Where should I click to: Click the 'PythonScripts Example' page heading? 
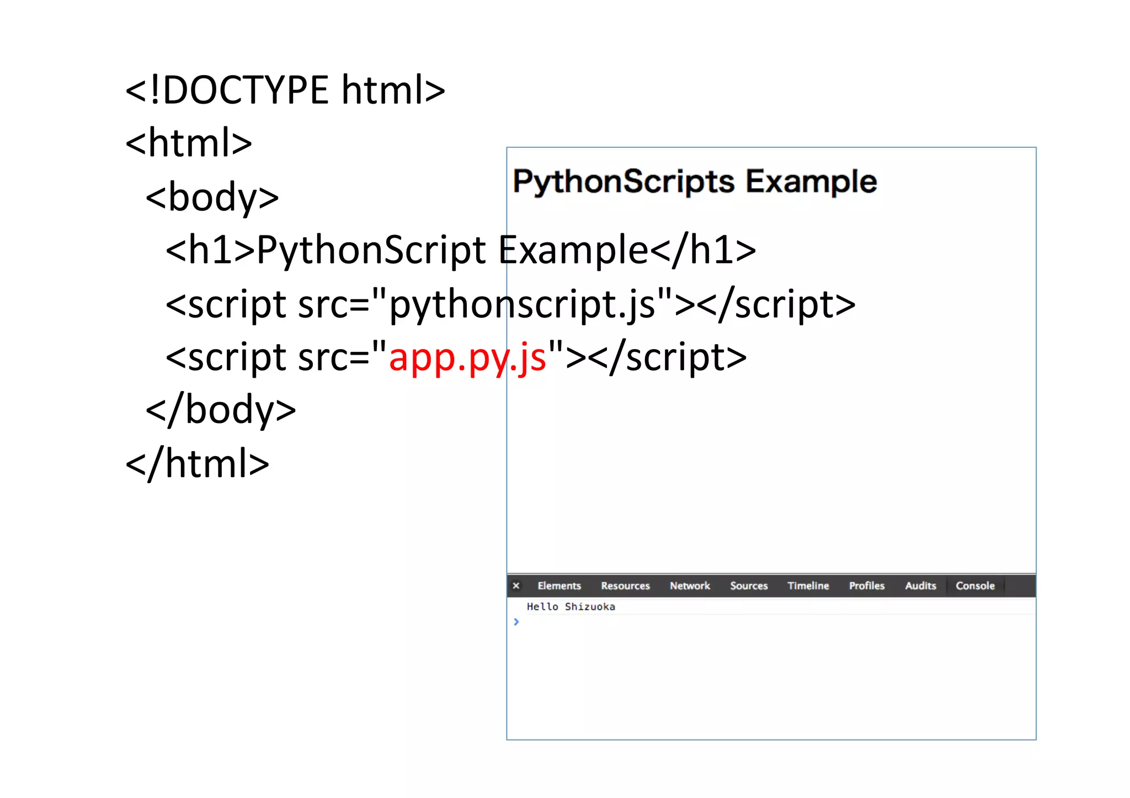695,181
